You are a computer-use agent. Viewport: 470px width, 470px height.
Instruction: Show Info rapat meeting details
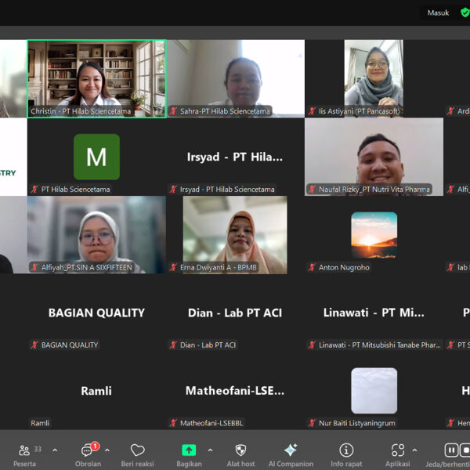pos(346,450)
